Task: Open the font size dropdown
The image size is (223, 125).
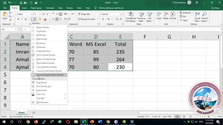Action: point(40,14)
